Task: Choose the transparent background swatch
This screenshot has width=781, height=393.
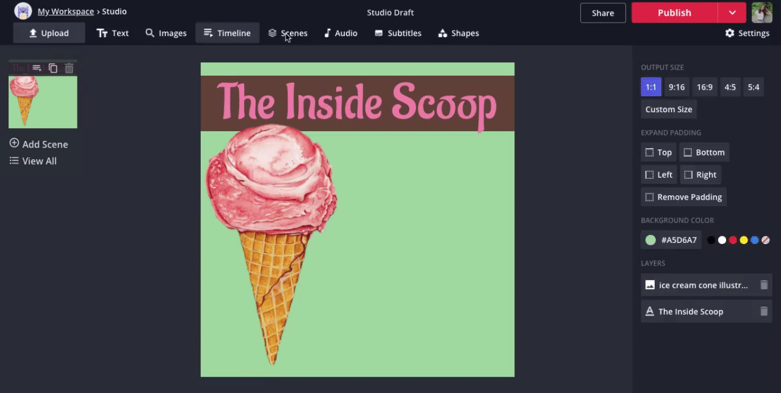Action: click(x=766, y=240)
